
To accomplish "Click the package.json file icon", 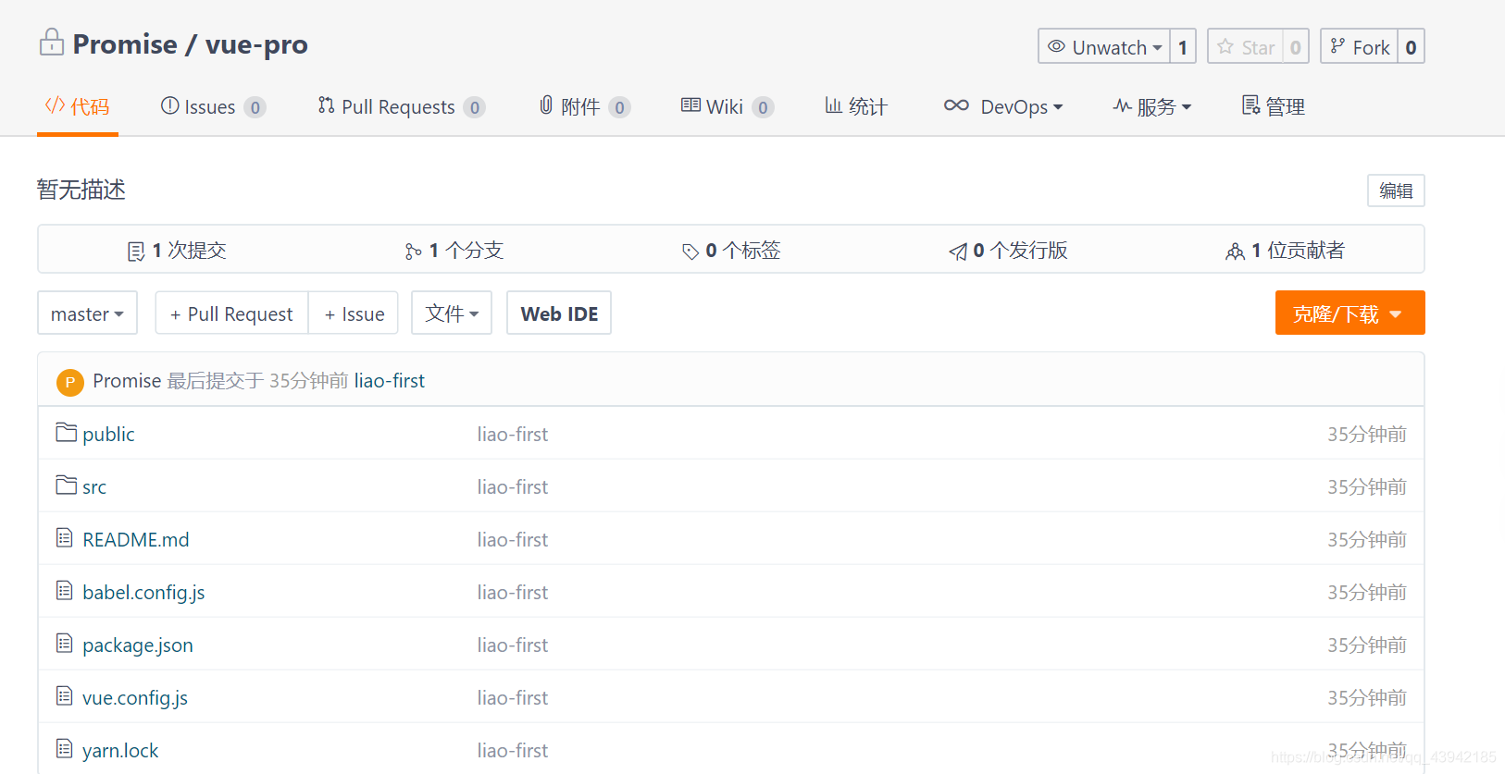I will (64, 643).
